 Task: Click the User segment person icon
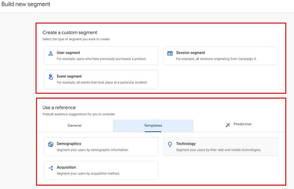tap(51, 53)
